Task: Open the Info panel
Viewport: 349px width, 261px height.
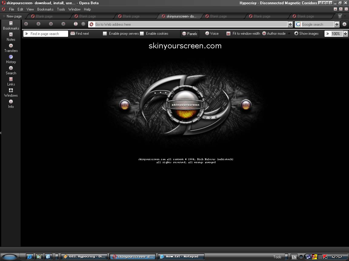Action: click(11, 104)
